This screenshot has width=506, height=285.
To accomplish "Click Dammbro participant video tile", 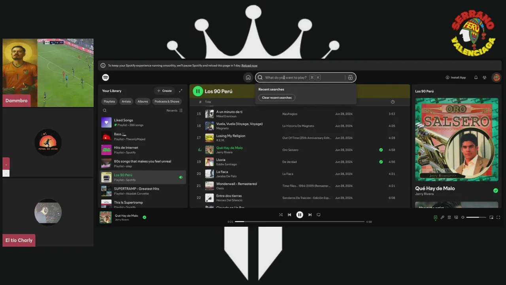I will [x=48, y=73].
